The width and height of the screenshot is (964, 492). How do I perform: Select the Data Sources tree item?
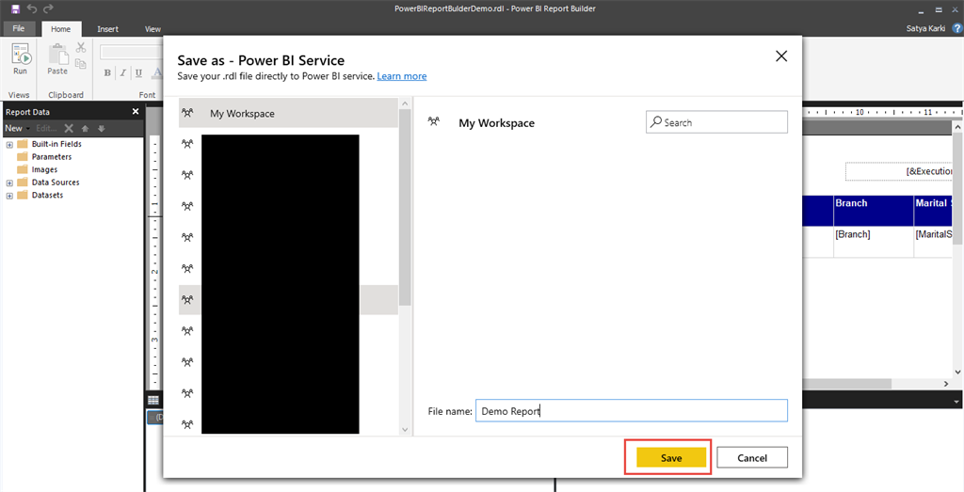[56, 183]
